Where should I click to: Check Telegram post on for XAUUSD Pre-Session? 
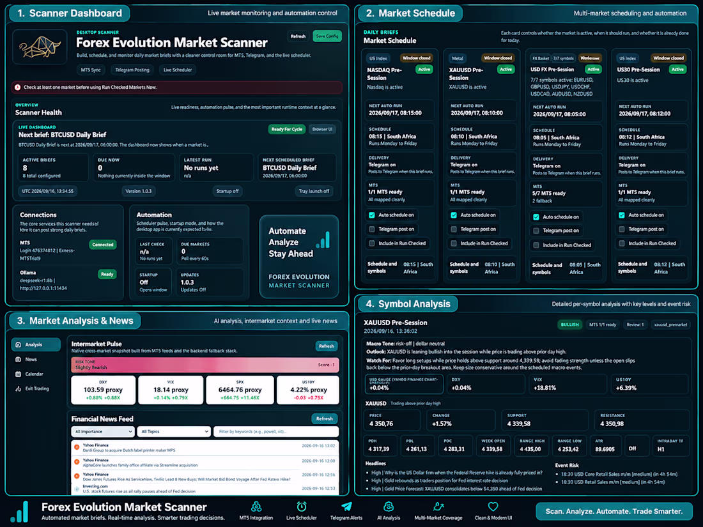454,229
